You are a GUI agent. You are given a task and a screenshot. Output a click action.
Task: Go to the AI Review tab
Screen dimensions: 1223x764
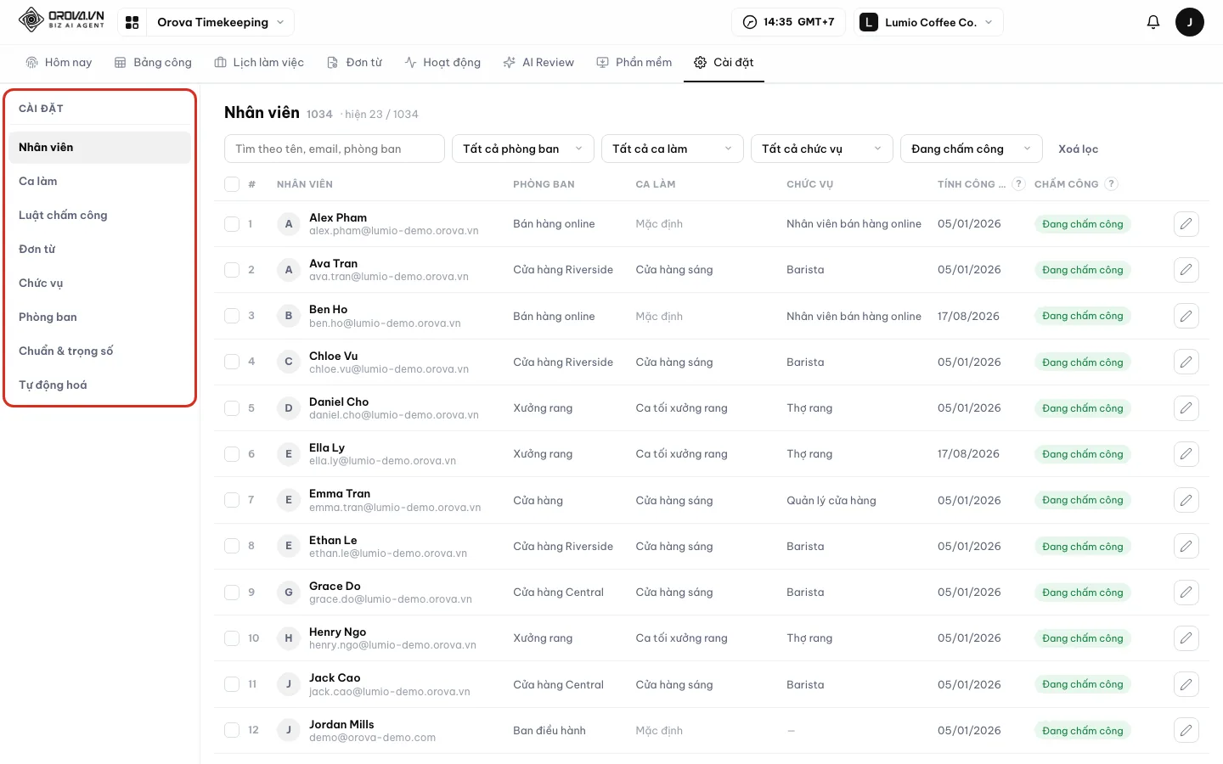click(538, 62)
